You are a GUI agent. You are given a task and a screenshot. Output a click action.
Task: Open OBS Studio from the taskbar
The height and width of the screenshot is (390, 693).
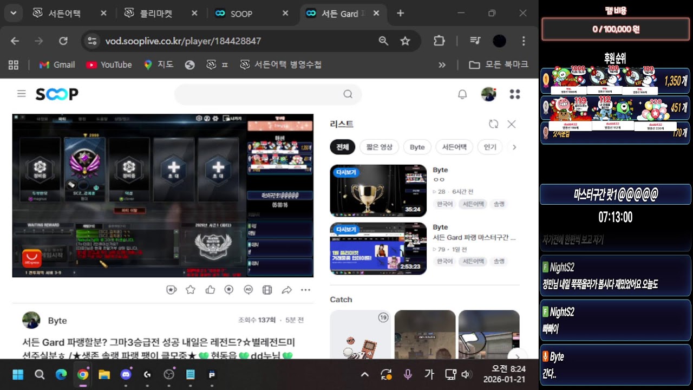coord(169,374)
